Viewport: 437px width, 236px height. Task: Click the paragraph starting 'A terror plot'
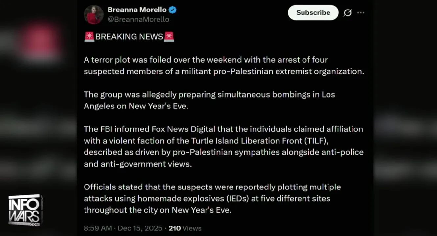pyautogui.click(x=224, y=66)
